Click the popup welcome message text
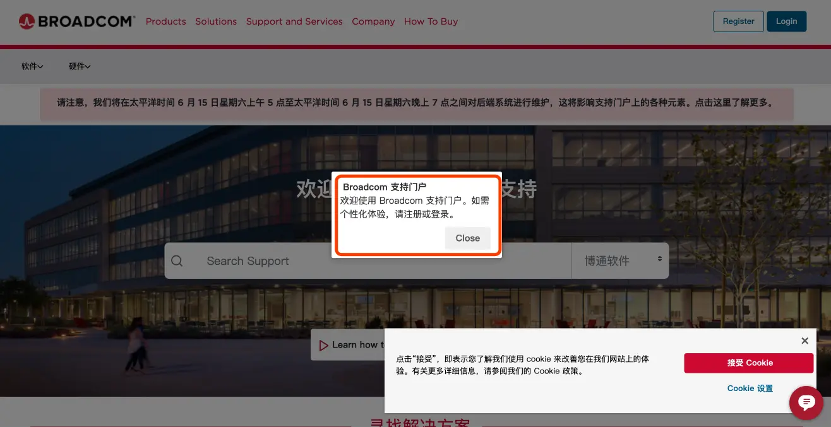This screenshot has height=427, width=831. tap(415, 208)
